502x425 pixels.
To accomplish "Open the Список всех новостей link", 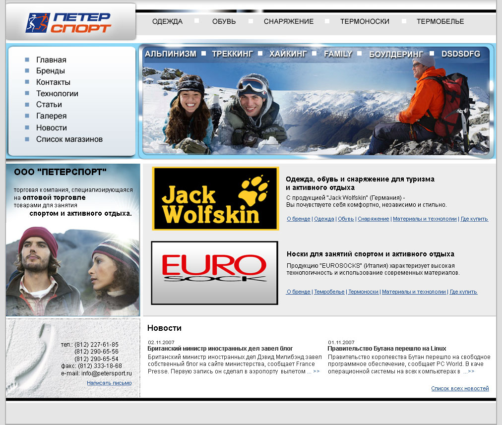I will (x=460, y=388).
